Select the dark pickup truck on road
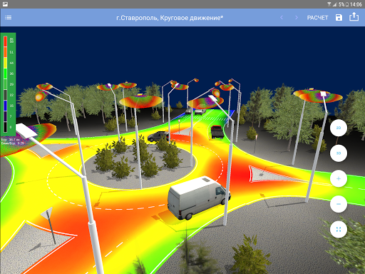The height and width of the screenshot is (274, 365). click(217, 131)
